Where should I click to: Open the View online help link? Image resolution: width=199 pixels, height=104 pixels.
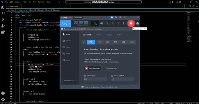pos(111,68)
